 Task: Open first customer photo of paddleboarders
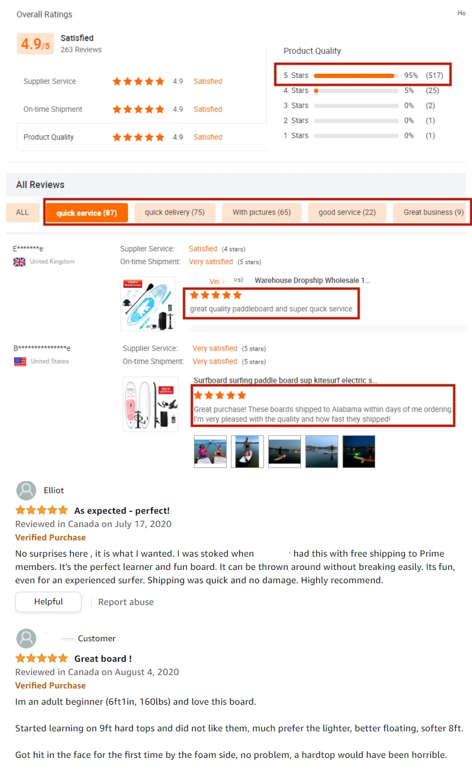click(x=210, y=451)
